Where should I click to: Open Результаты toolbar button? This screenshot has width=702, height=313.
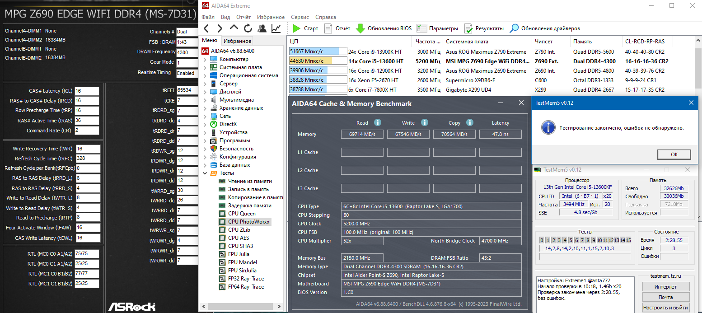pos(484,28)
